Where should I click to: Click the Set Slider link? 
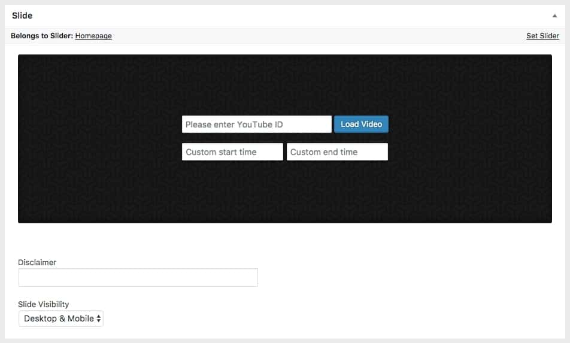[x=542, y=35]
